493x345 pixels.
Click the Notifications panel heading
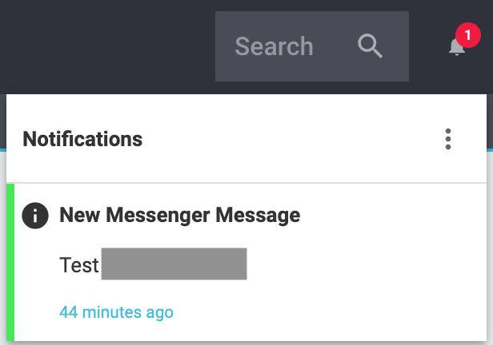click(82, 139)
